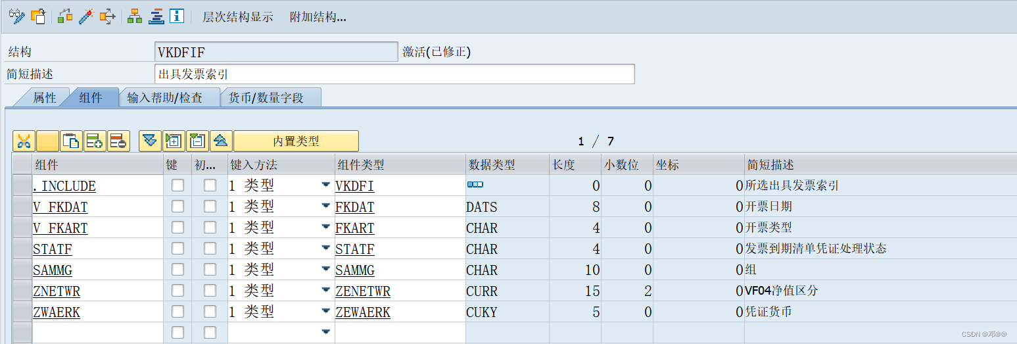
Task: Click the 内置类型 button
Action: 296,141
